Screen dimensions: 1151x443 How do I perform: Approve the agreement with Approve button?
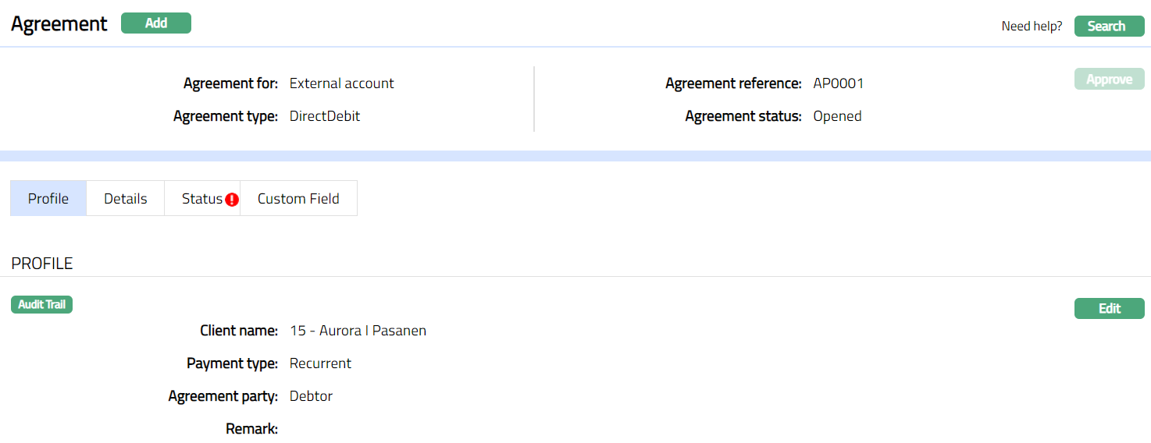click(x=1109, y=80)
